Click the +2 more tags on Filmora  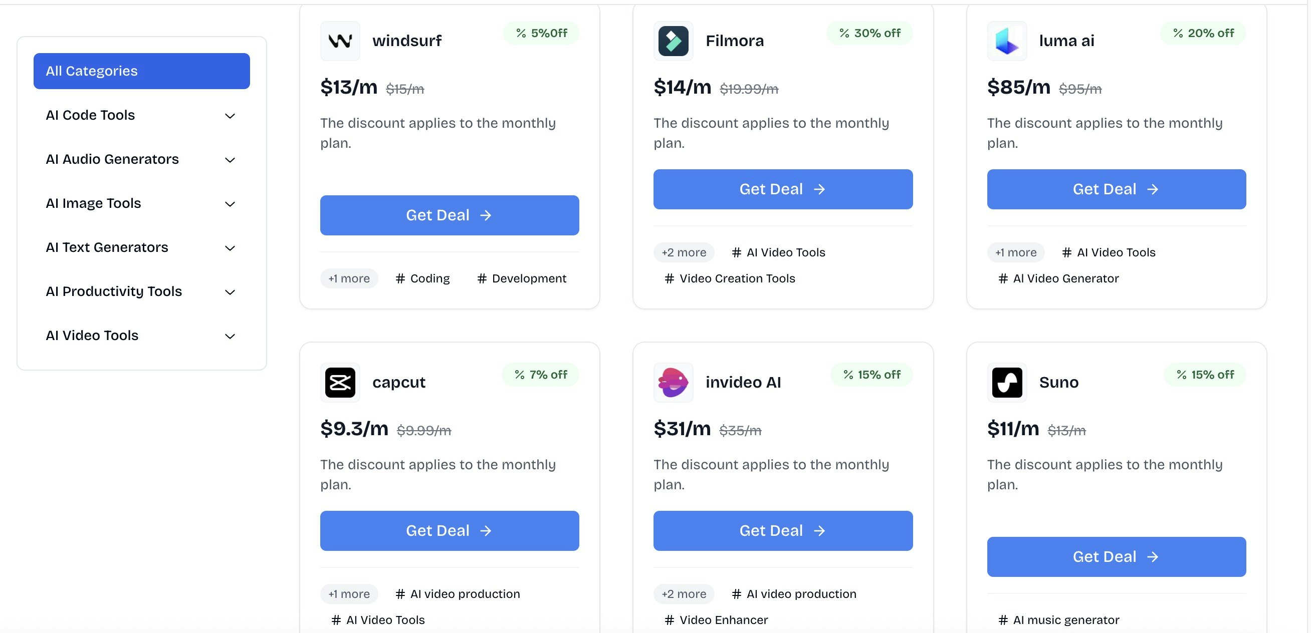(684, 252)
